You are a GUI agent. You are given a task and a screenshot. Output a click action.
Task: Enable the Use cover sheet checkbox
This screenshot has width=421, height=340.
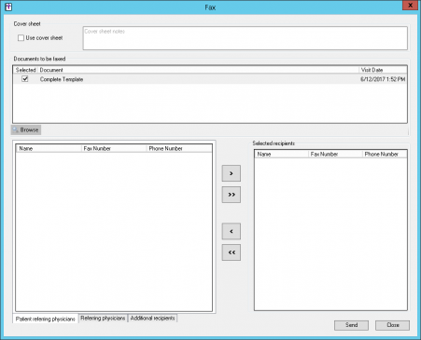click(x=21, y=38)
